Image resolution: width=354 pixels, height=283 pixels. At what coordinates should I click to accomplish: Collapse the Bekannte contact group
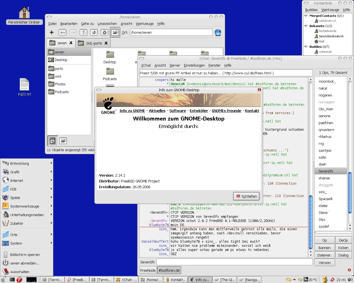pyautogui.click(x=306, y=26)
